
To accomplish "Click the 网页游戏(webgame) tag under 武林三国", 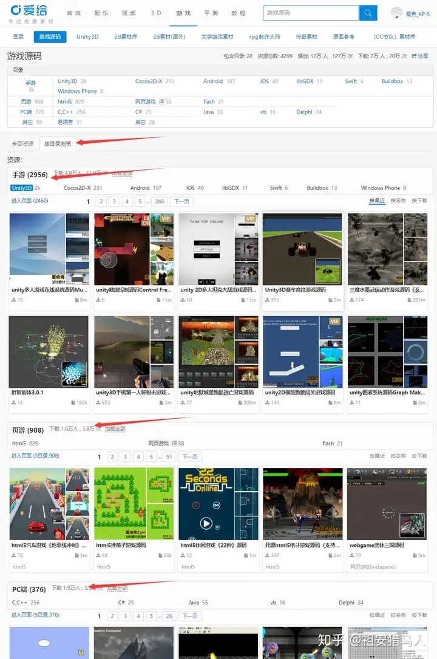I will click(x=373, y=567).
